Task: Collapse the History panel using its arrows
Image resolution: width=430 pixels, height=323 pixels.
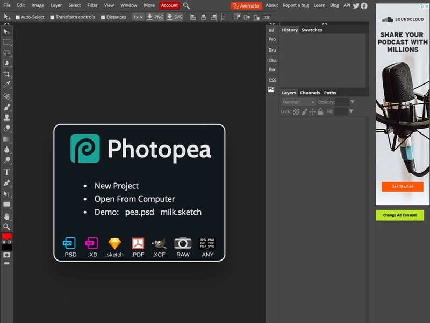Action: click(325, 24)
